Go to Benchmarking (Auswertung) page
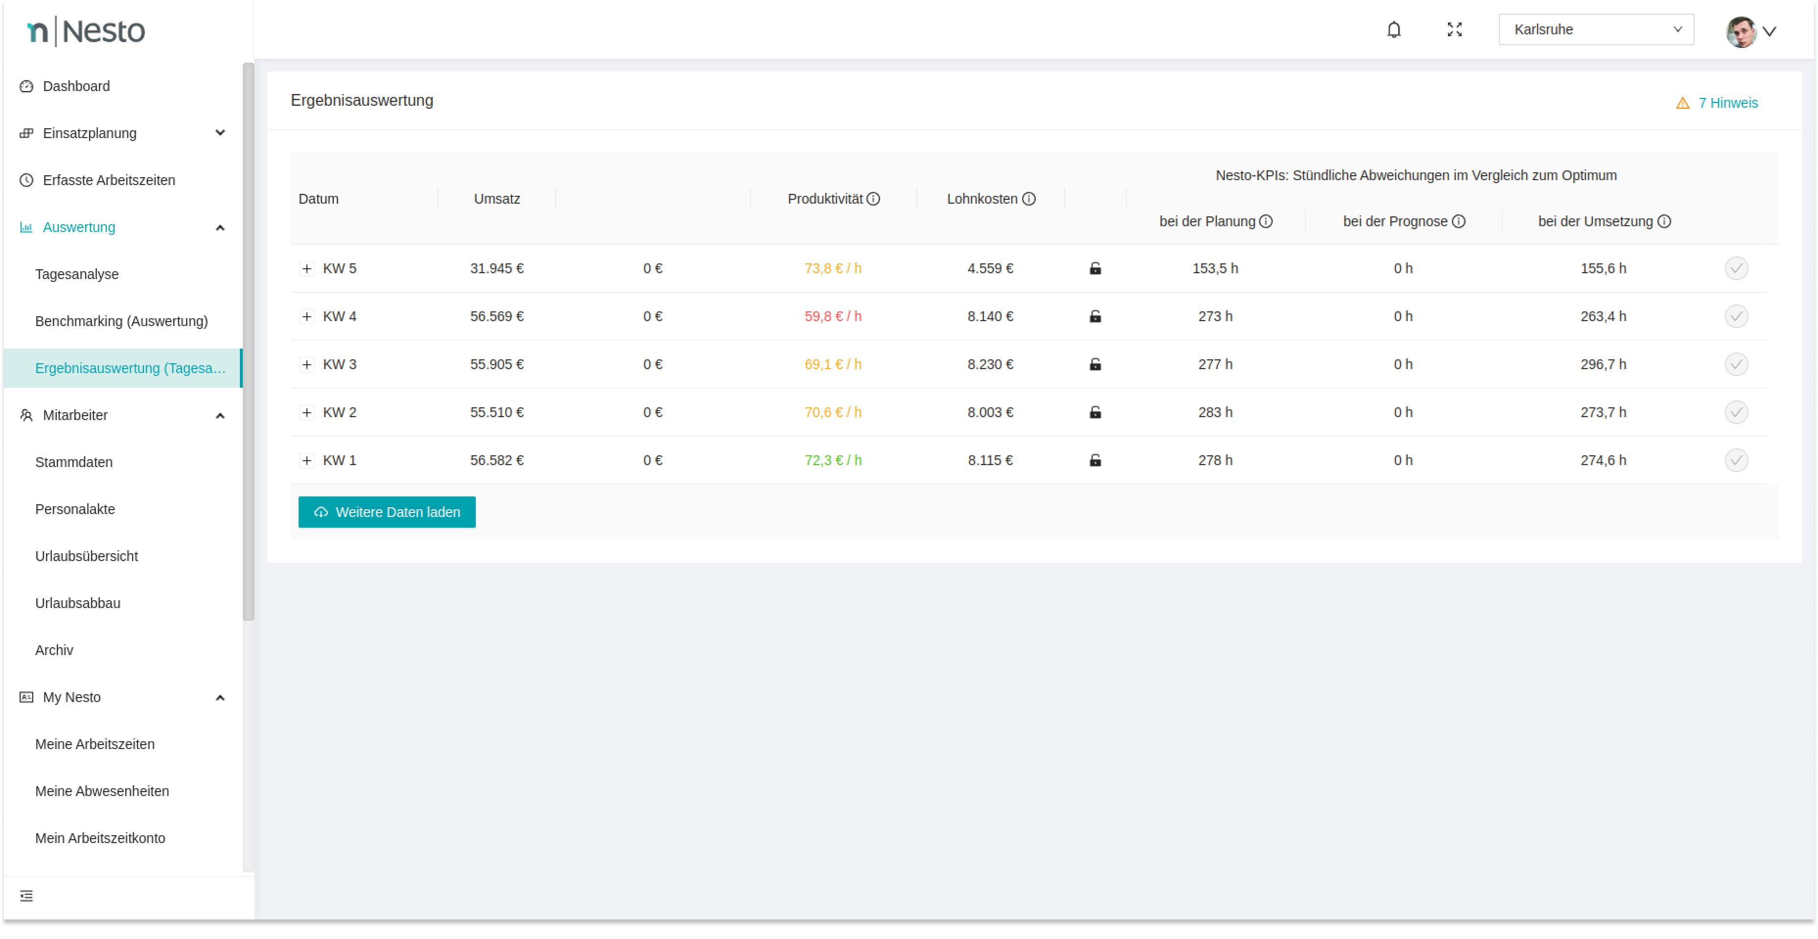The width and height of the screenshot is (1818, 939). 121,321
